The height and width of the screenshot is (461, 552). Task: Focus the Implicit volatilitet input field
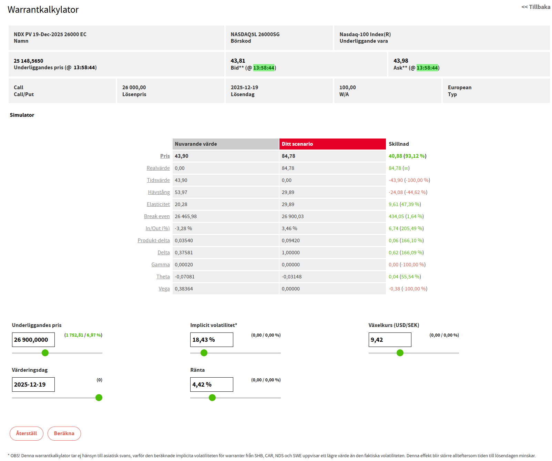[x=212, y=340]
